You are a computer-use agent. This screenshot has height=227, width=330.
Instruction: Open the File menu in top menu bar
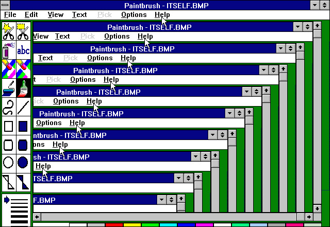(x=10, y=15)
